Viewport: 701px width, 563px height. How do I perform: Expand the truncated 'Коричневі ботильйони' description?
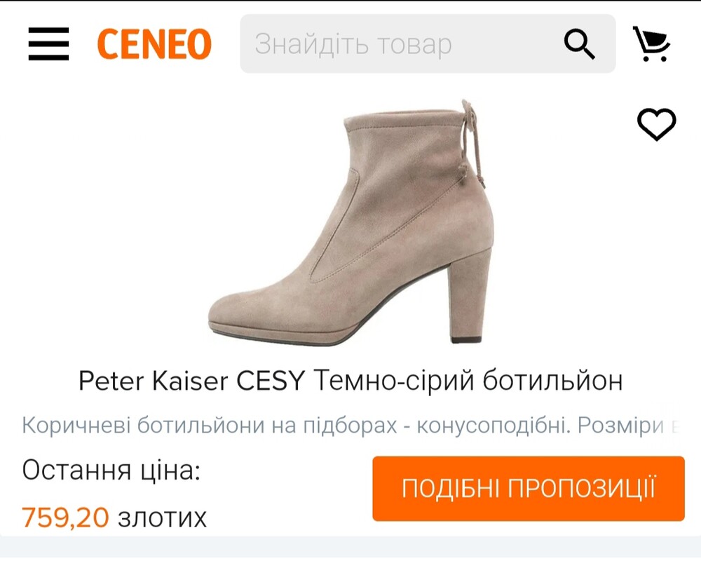point(350,425)
